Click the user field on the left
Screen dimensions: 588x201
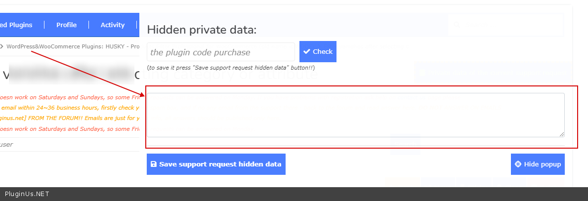click(69, 144)
